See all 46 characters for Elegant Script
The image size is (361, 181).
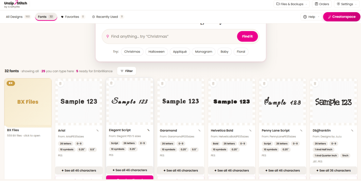click(130, 170)
